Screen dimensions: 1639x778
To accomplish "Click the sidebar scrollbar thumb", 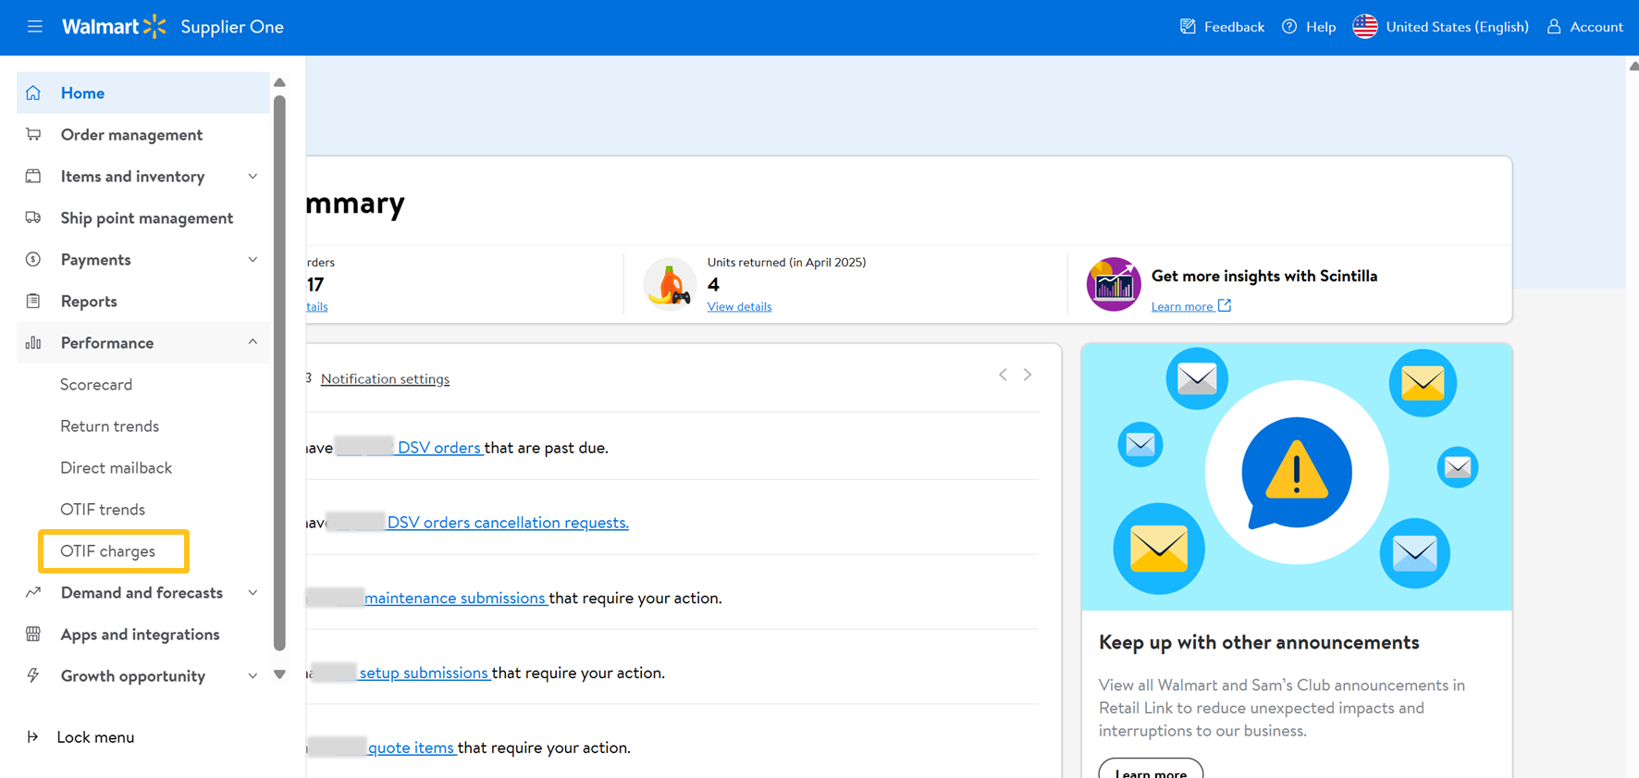I will coord(279,372).
